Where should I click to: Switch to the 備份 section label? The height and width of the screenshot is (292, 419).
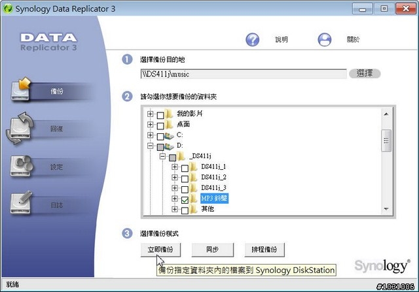57,91
